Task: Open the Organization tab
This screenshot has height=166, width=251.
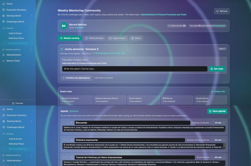Action: tap(117, 38)
